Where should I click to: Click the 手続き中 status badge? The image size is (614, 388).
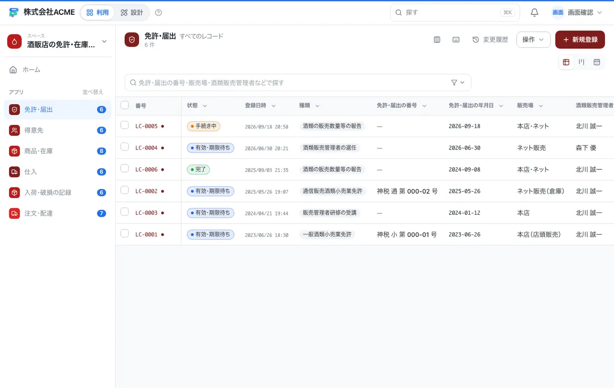(x=203, y=127)
